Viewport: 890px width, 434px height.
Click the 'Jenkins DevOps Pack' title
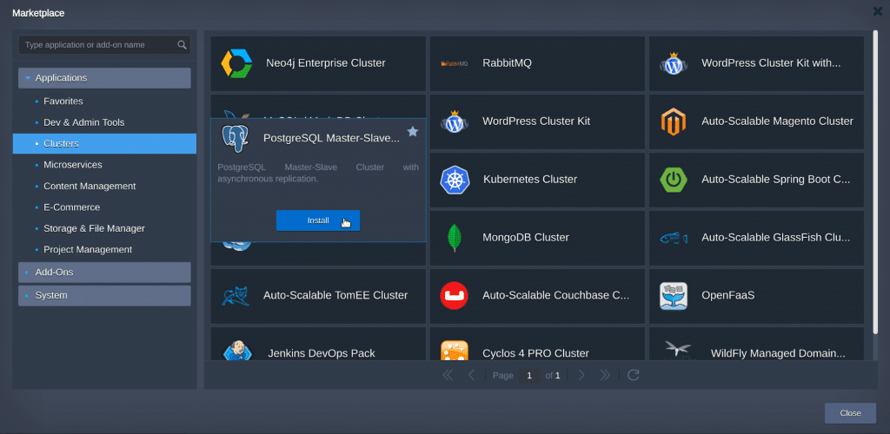pyautogui.click(x=322, y=353)
